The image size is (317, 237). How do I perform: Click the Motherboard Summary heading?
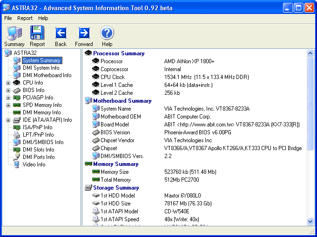[122, 101]
